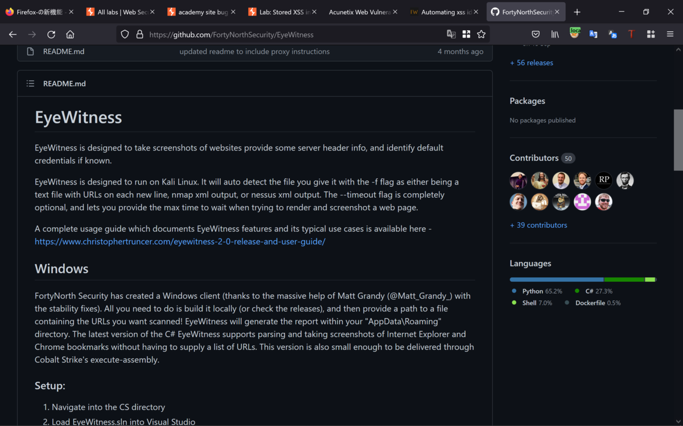Open a new browser tab

577,12
